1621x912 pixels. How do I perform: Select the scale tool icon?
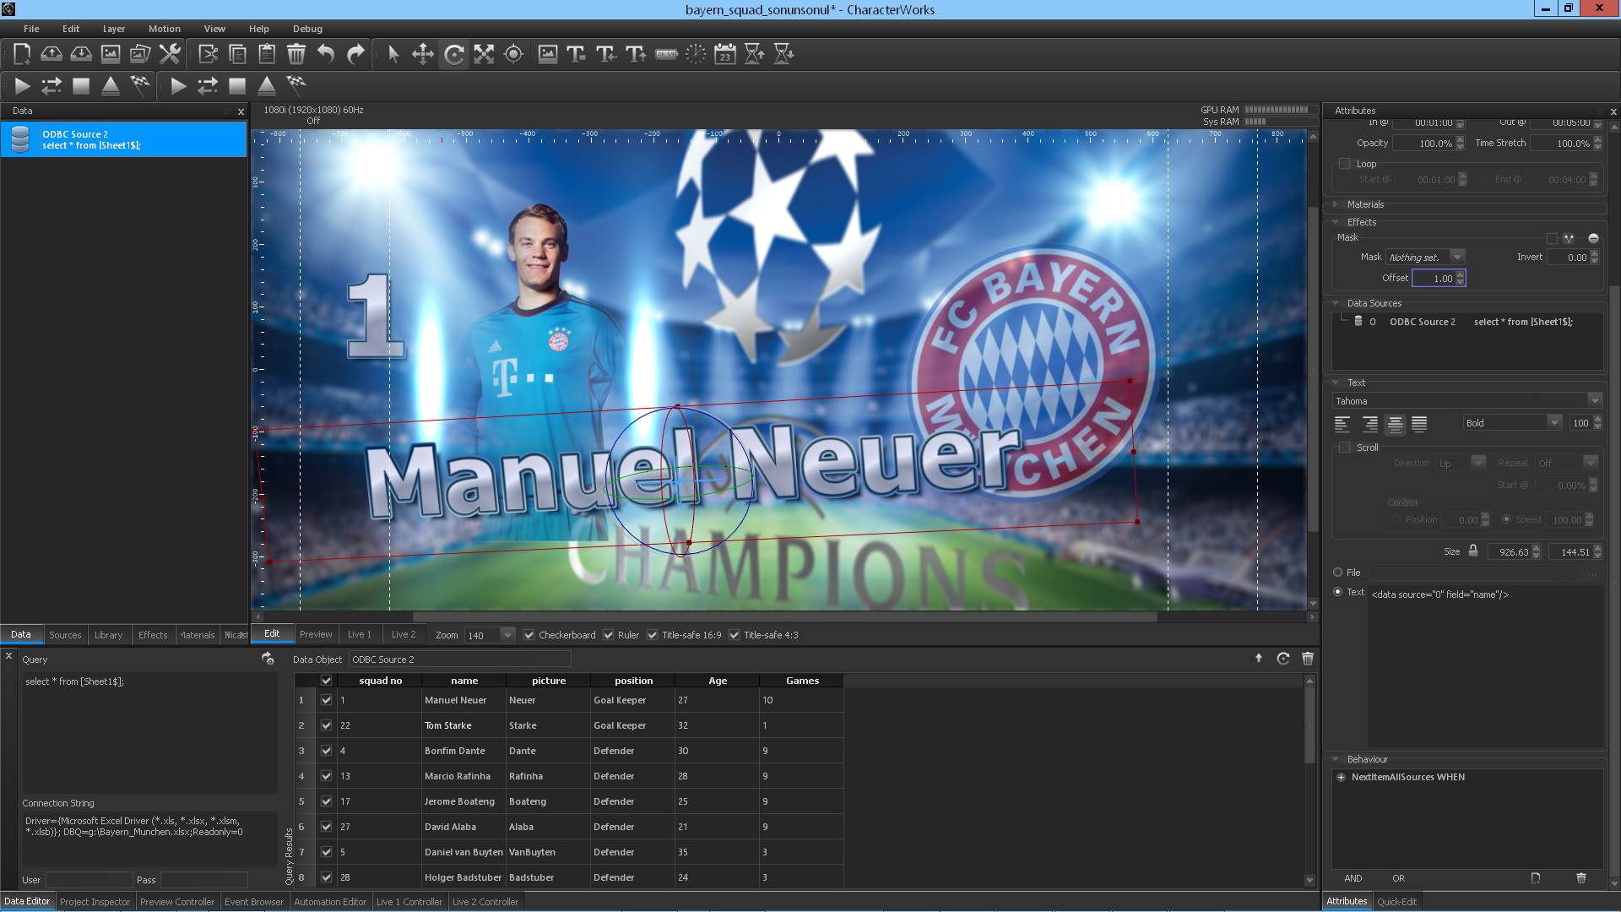(x=484, y=55)
